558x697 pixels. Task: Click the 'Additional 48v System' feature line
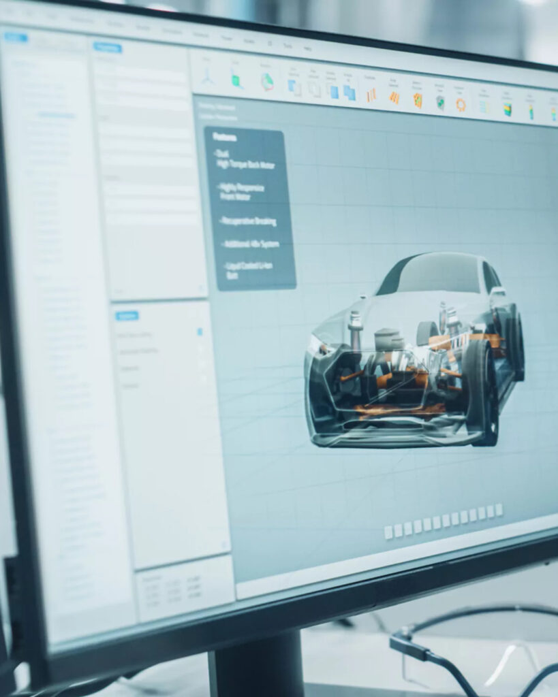click(x=251, y=244)
